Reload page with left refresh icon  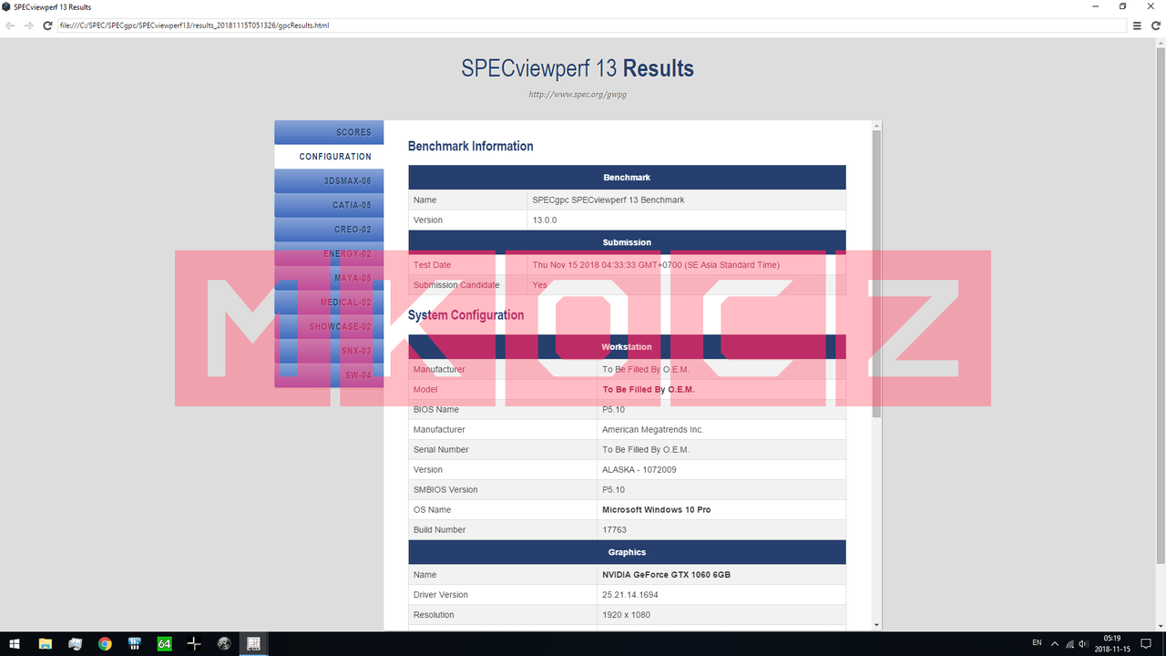point(47,26)
